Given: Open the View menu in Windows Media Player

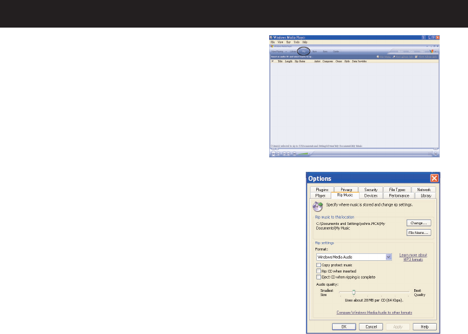Looking at the screenshot, I should [x=280, y=42].
